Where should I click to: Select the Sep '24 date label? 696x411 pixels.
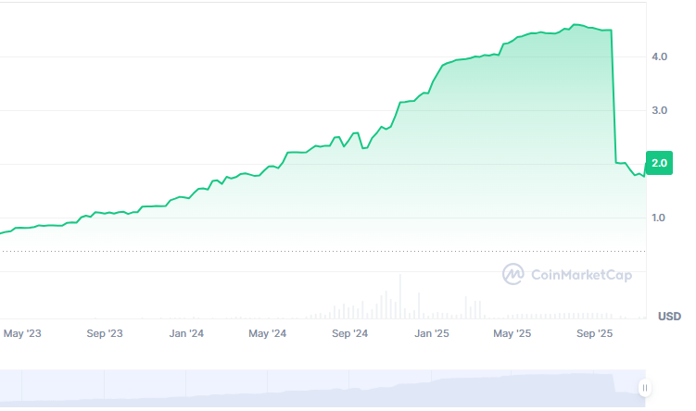tap(349, 333)
